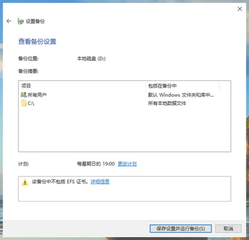Select the 所有用户 list row
The width and height of the screenshot is (249, 240).
(124, 95)
